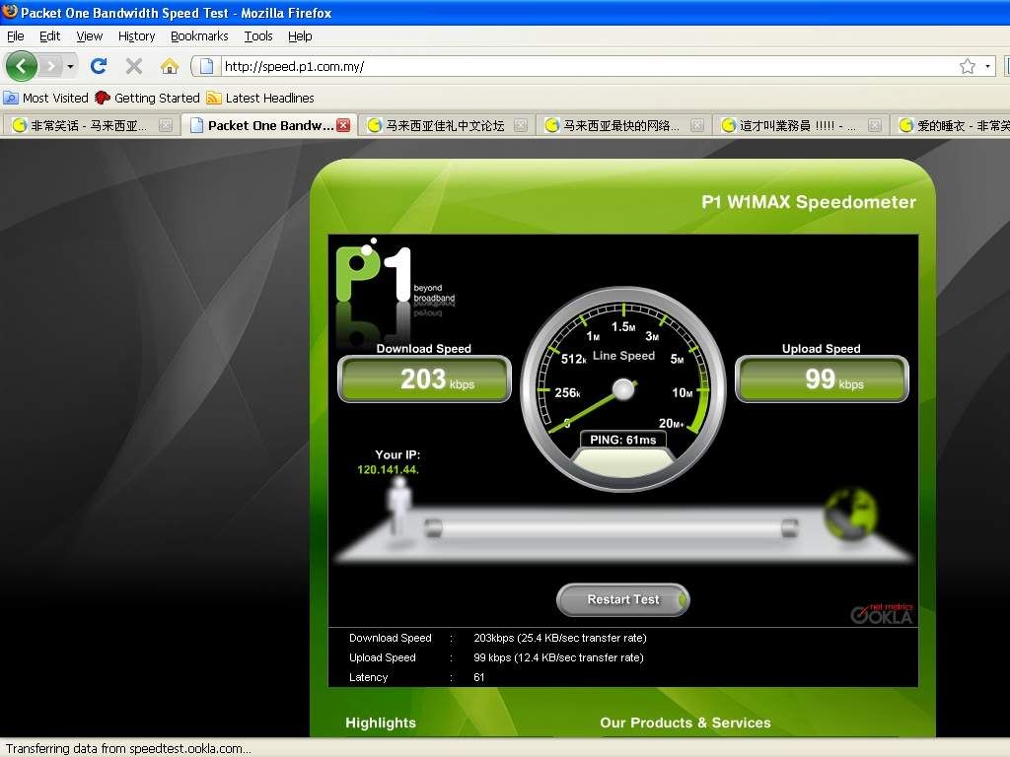This screenshot has width=1010, height=757.
Task: Click the Stop loading X button
Action: tap(134, 66)
